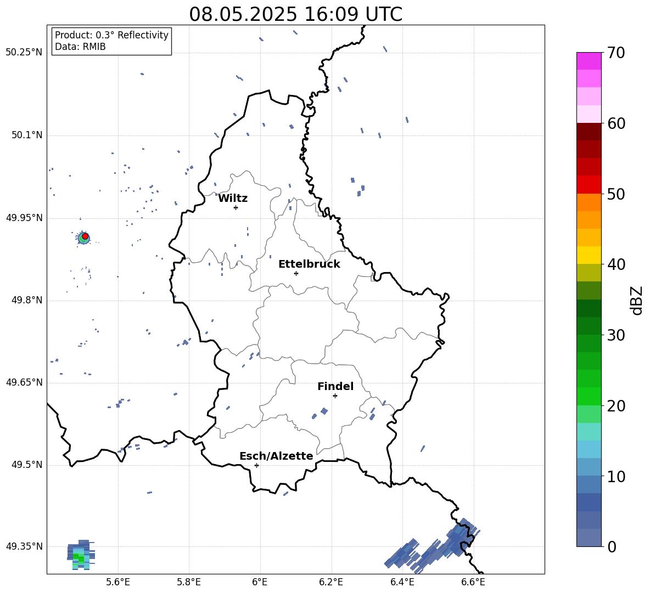Click the 'Product: 0.3° Reflectivity' label
This screenshot has width=650, height=593.
click(111, 35)
